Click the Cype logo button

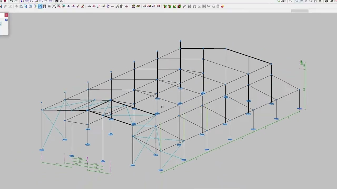coord(282,1)
